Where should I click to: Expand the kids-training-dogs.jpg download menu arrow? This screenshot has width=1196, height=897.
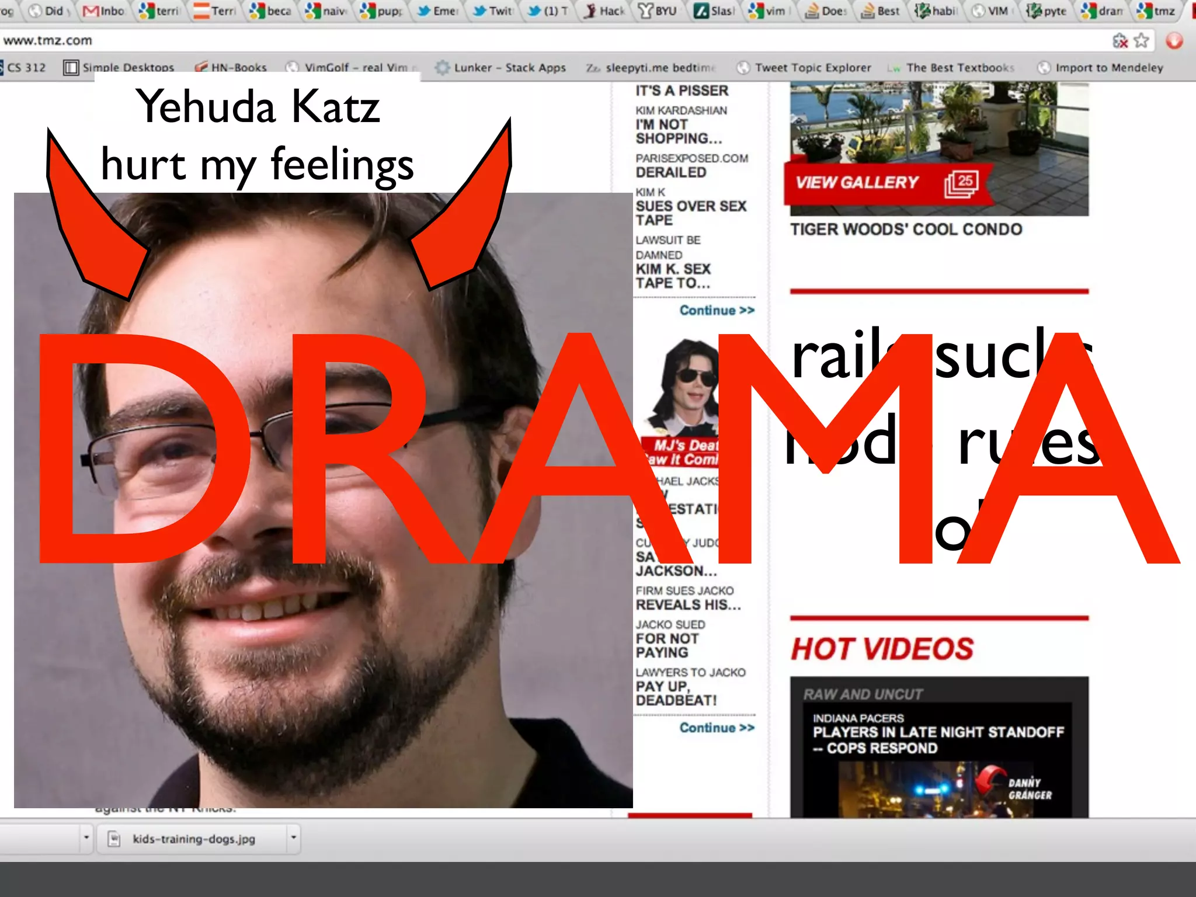[x=293, y=839]
